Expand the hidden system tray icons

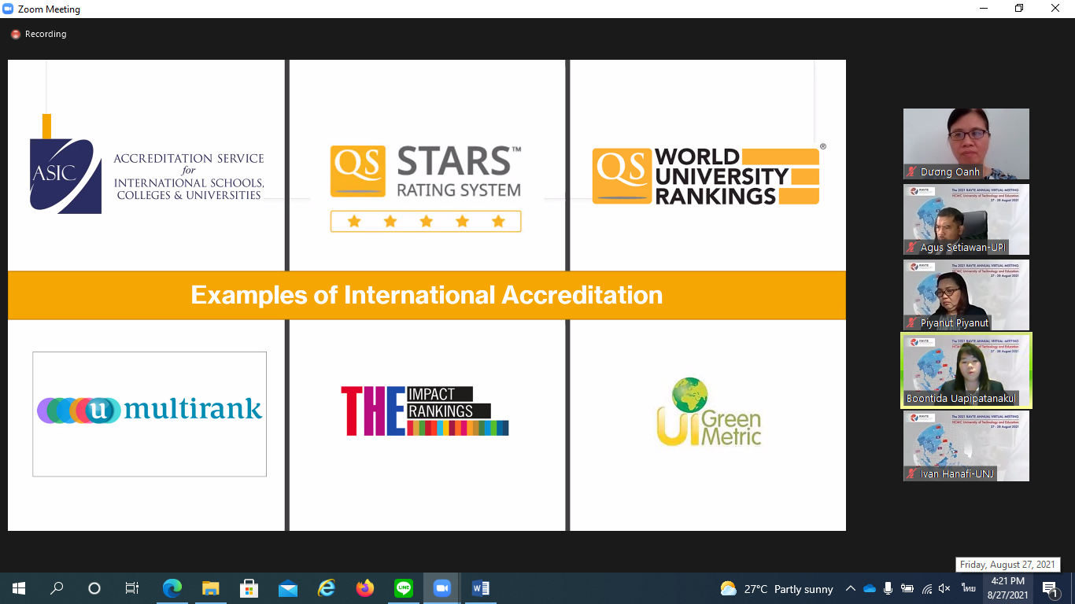(850, 588)
